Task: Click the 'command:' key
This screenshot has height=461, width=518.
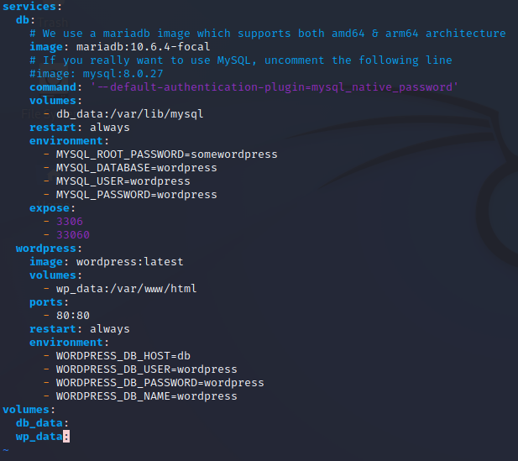Action: [55, 87]
